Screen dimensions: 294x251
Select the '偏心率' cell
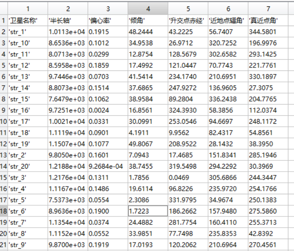(x=108, y=20)
